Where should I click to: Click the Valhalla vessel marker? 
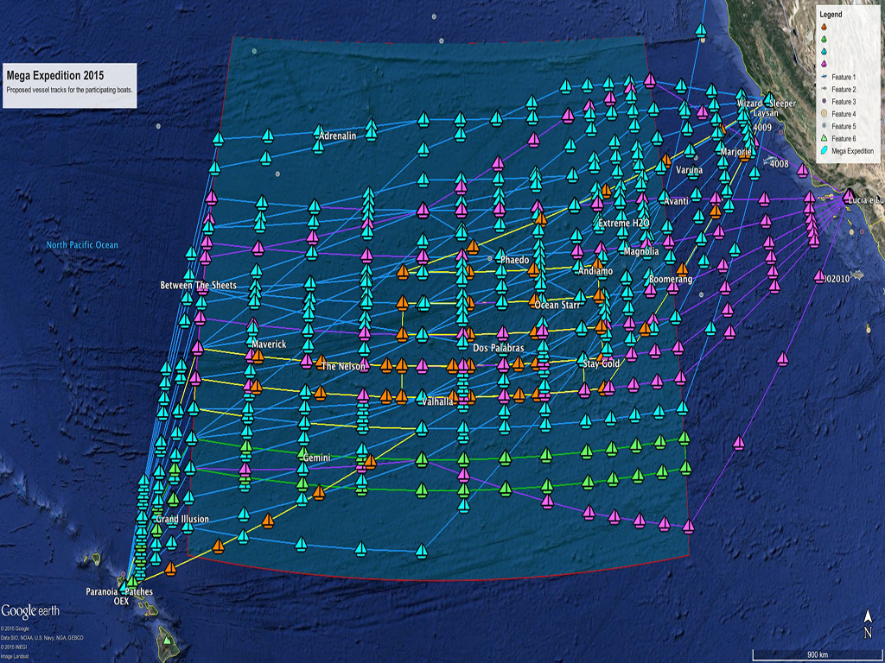tap(423, 395)
